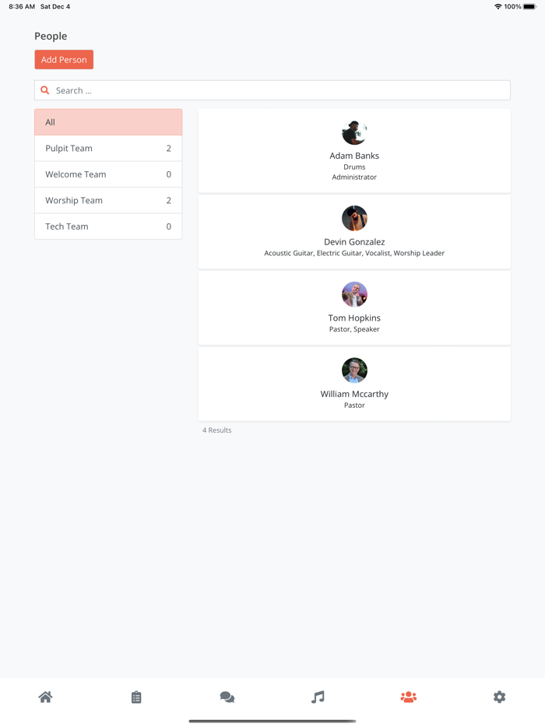Open Tom Hopkins' person entry
Viewport: 545px width, 727px height.
pos(354,307)
